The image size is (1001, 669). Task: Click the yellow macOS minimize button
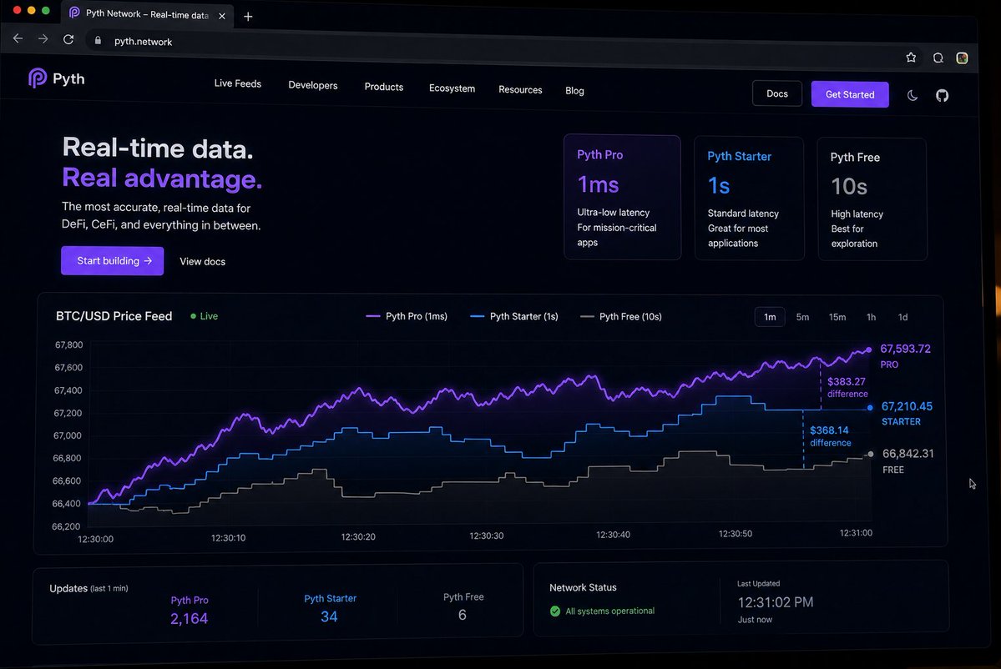[31, 10]
